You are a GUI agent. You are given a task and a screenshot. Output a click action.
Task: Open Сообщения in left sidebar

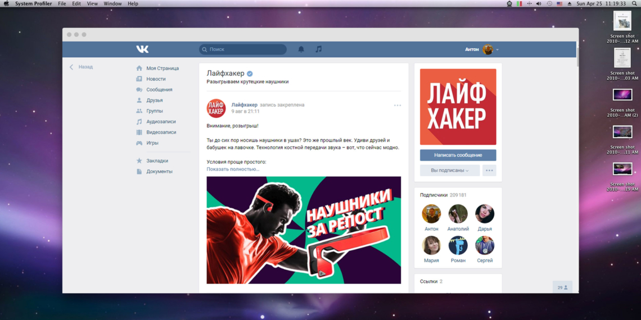tap(159, 90)
